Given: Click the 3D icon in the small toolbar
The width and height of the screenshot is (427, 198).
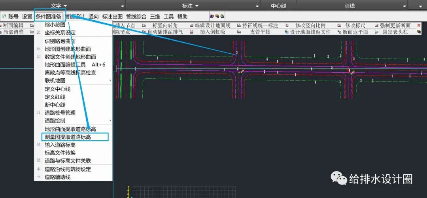Looking at the screenshot, I should coord(212,16).
